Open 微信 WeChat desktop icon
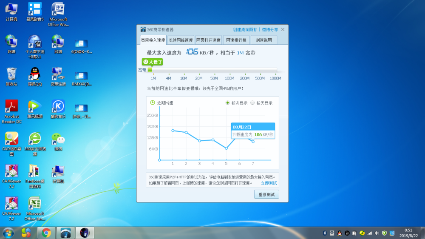 click(x=58, y=141)
